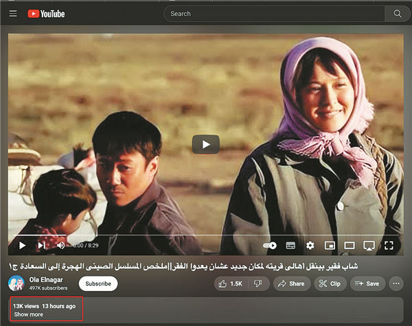
Task: Click the magnifier search button
Action: (398, 14)
